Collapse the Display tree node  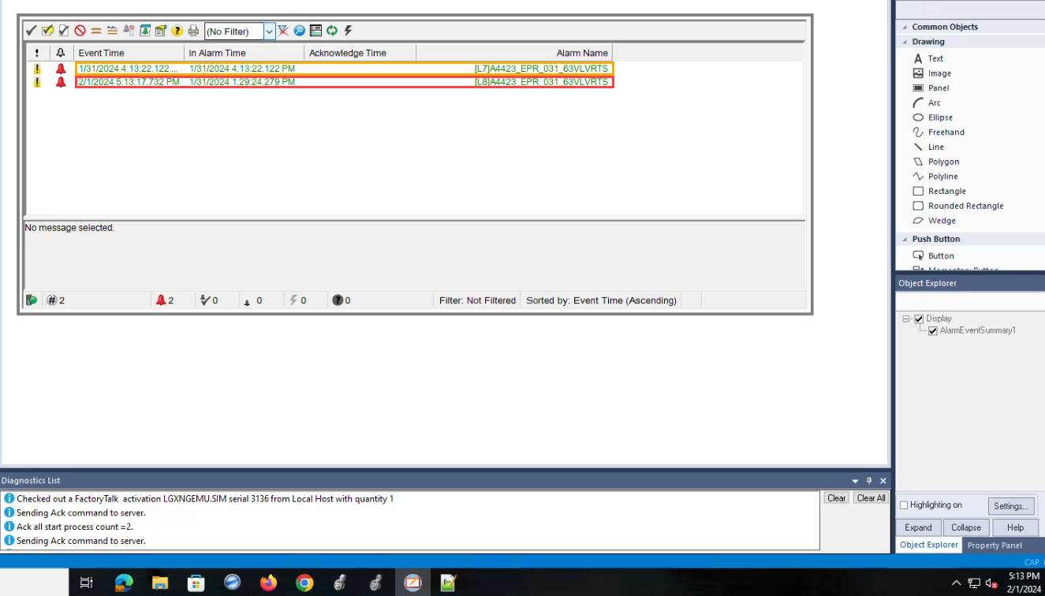[907, 318]
